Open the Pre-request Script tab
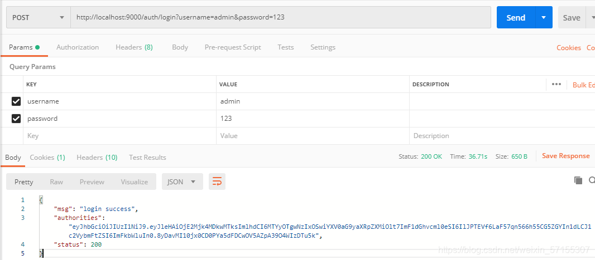Screen dimensions: 595x260 [x=233, y=47]
